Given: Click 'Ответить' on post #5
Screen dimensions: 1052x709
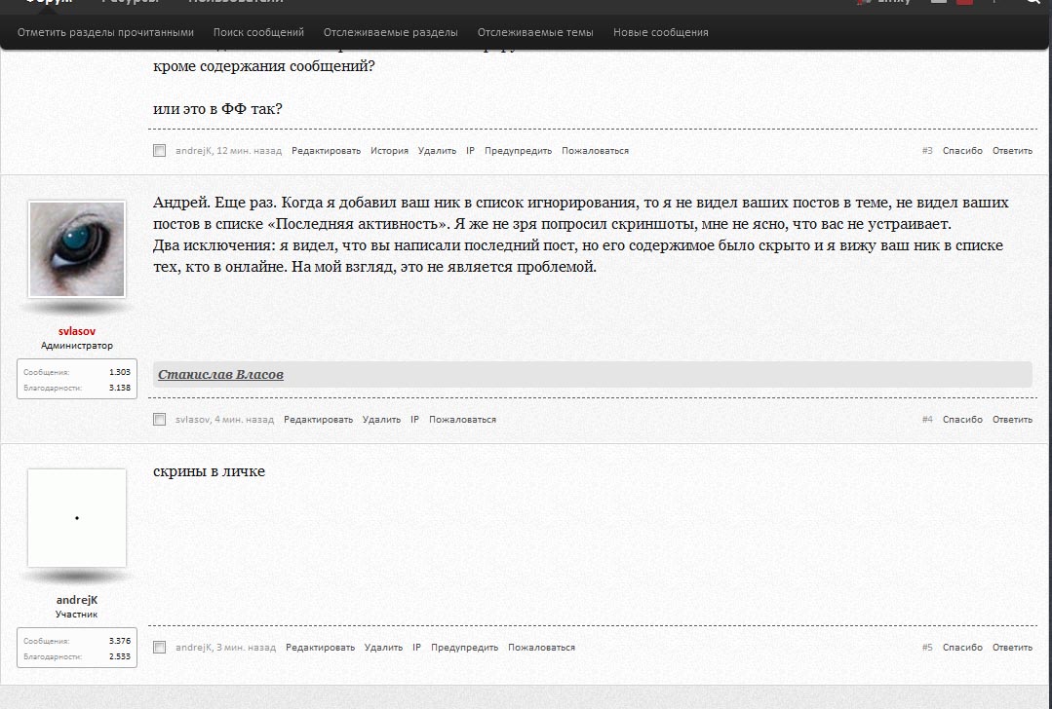Looking at the screenshot, I should click(1012, 648).
